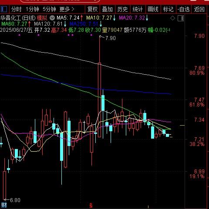
Task: Click the 7.90 high price marker
Action: pos(111,38)
